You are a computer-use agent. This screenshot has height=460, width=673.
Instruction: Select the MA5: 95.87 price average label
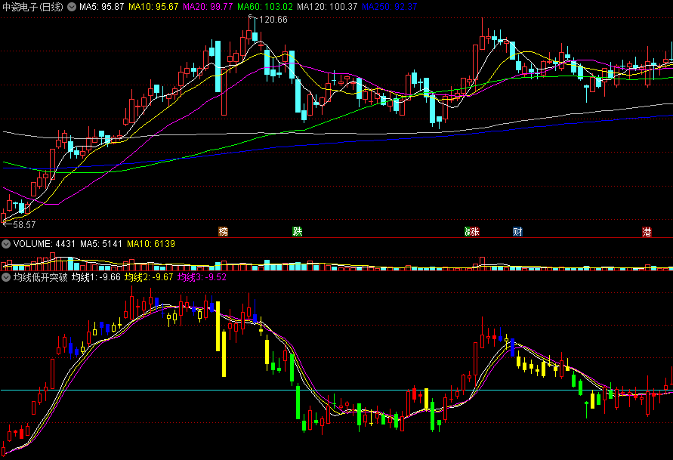click(102, 7)
